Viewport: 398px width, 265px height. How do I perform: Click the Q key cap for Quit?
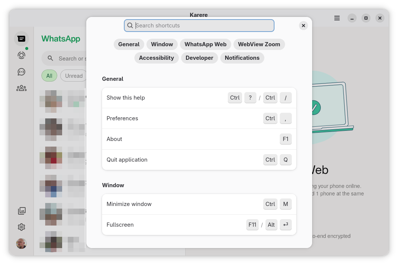[x=285, y=160]
